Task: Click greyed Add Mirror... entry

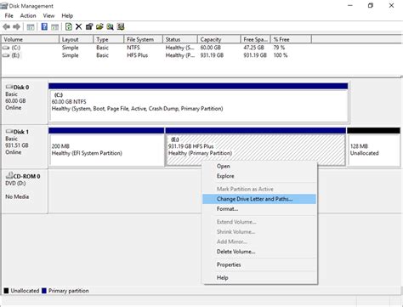Action: 259,242
